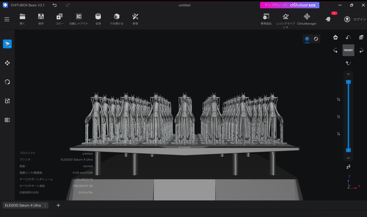The width and height of the screenshot is (367, 217).
Task: Redo the last undone action
Action: pos(68,5)
